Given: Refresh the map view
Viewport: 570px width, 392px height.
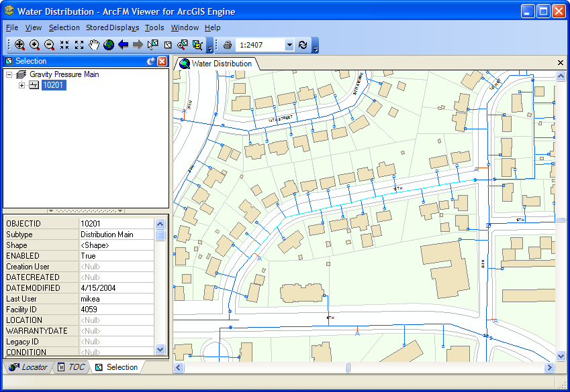Looking at the screenshot, I should click(x=303, y=45).
